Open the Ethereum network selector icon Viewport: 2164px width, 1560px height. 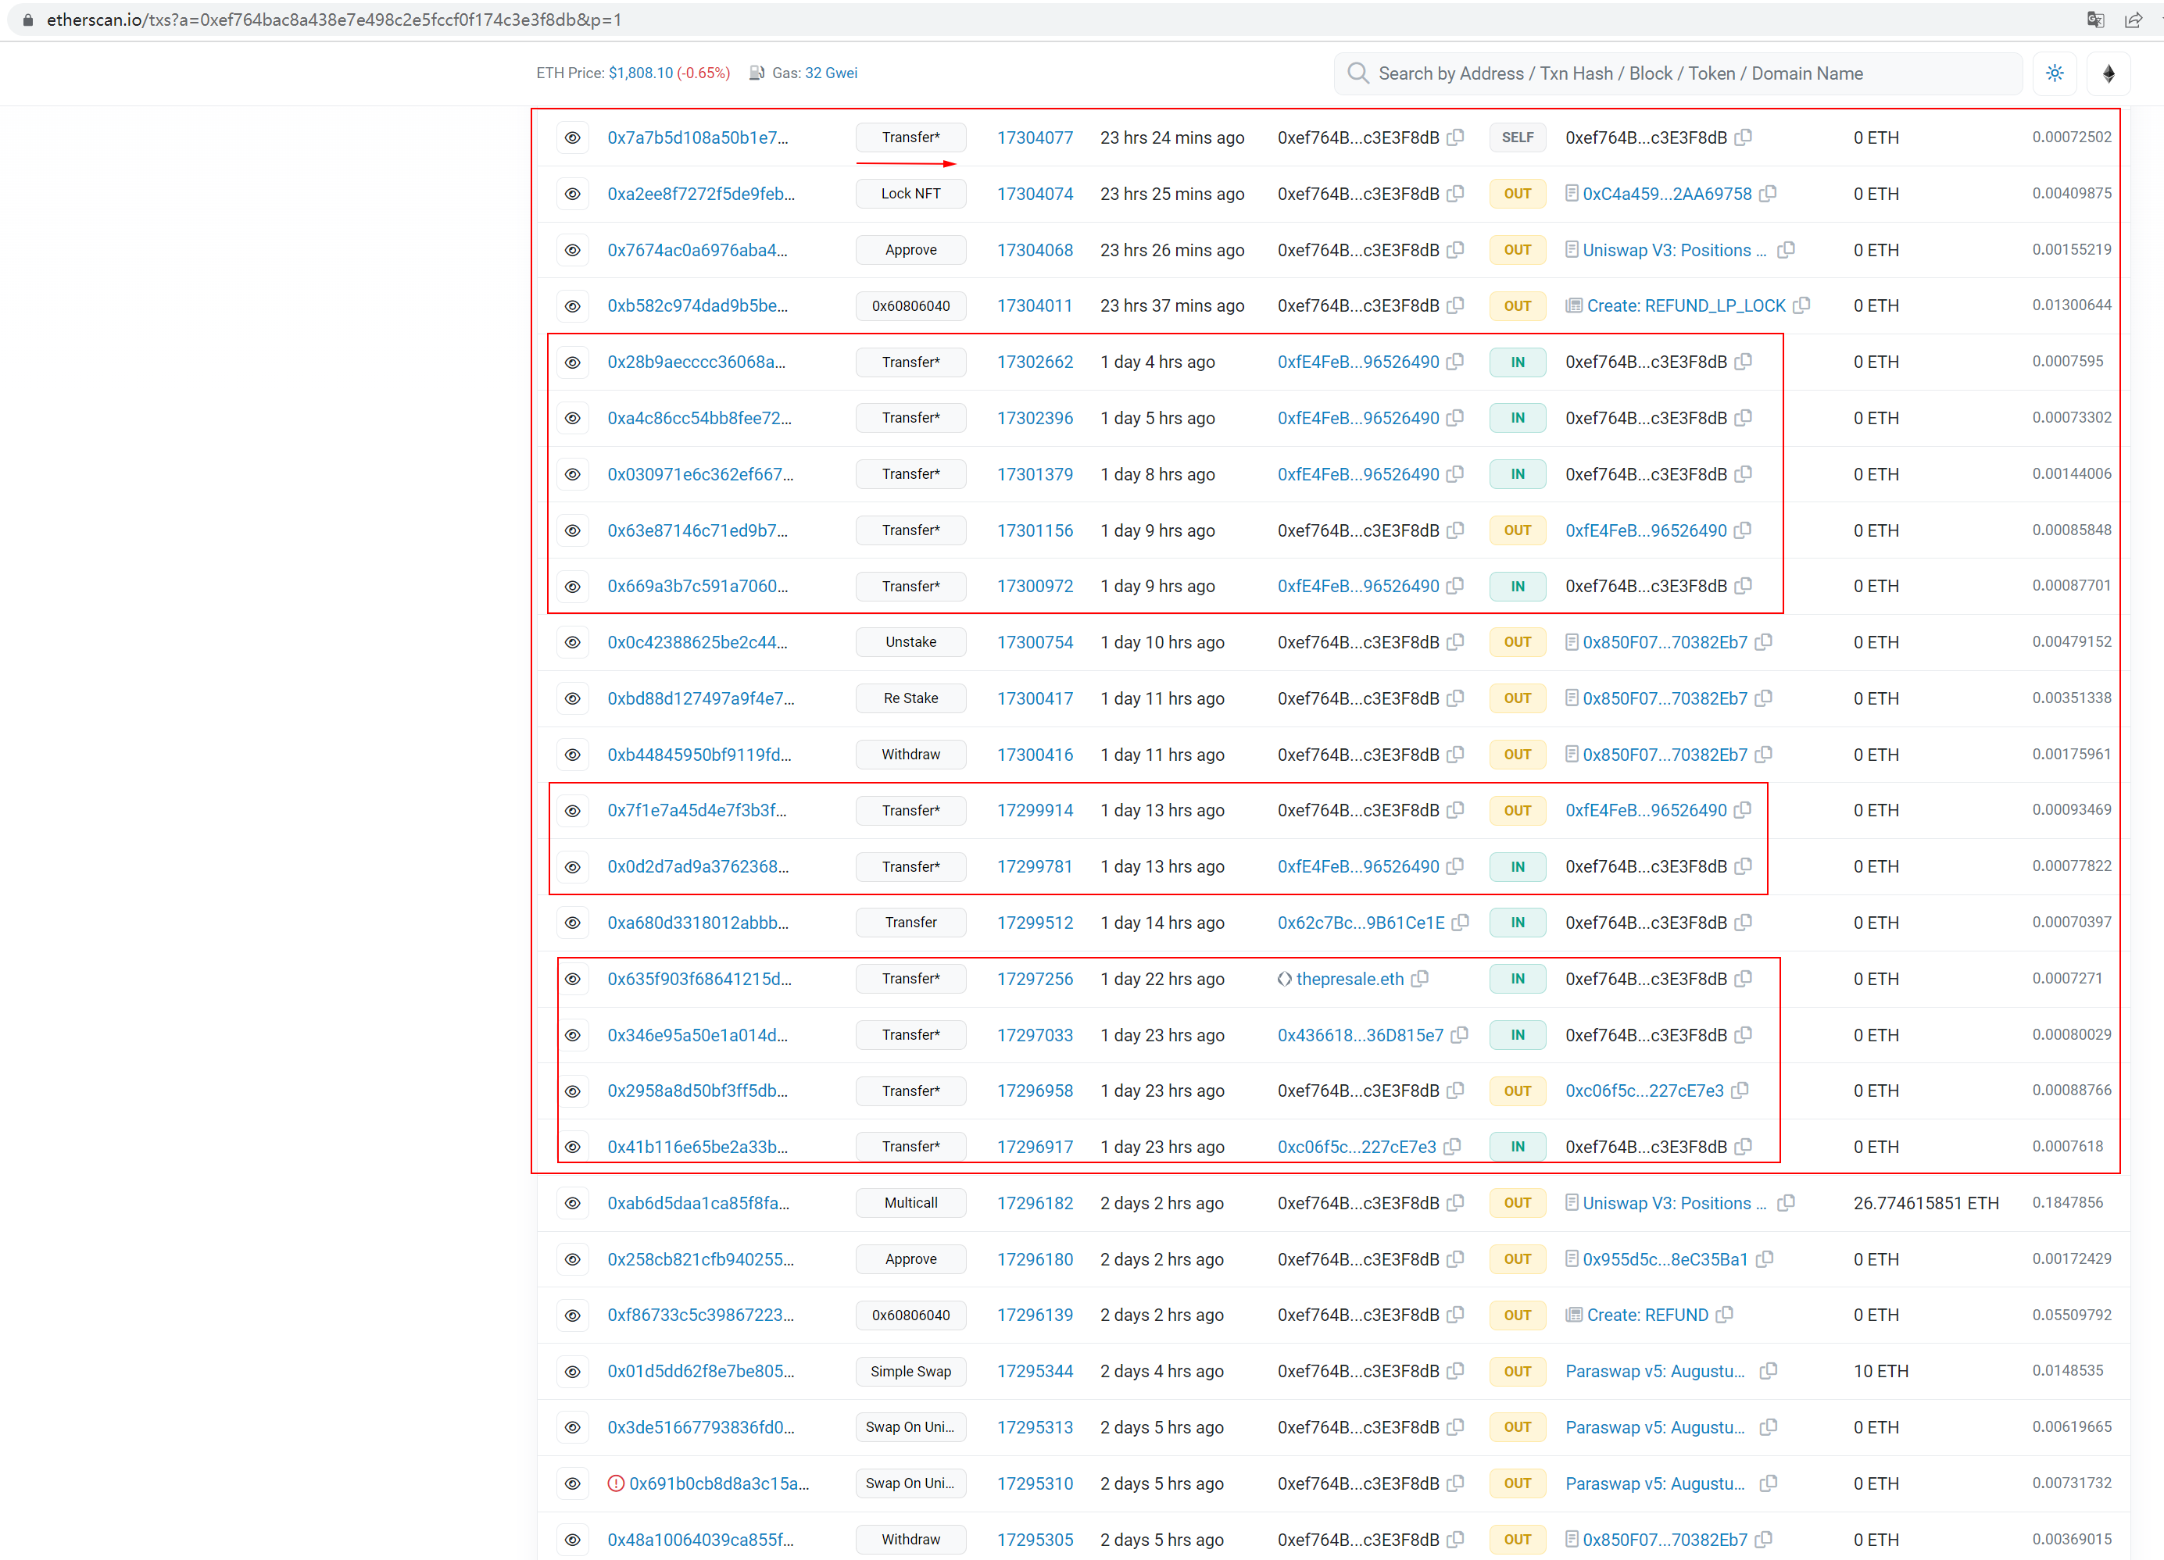pos(2109,73)
